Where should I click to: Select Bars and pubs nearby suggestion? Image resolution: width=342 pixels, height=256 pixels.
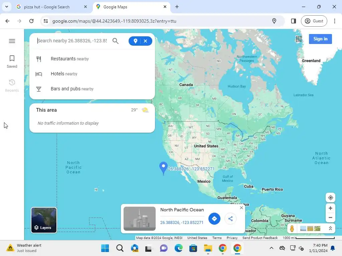pyautogui.click(x=92, y=89)
